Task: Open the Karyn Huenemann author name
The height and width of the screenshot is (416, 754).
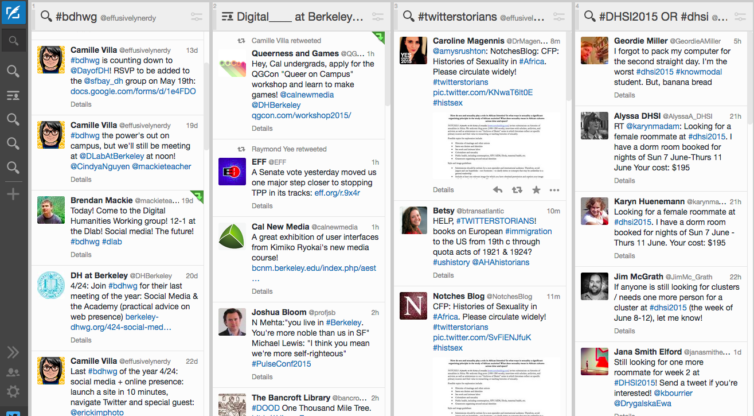Action: click(x=649, y=201)
